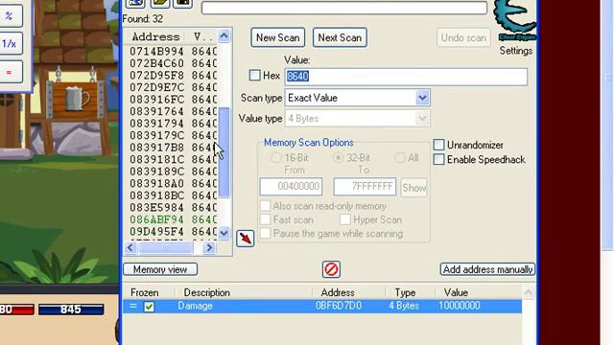Click the 1/x calculator key

pyautogui.click(x=10, y=44)
